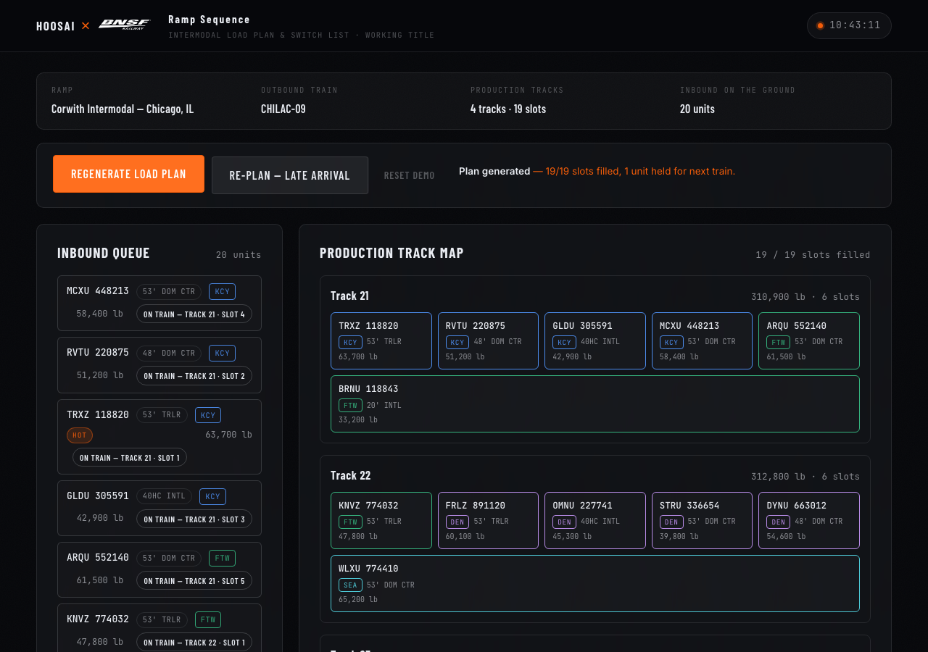
Task: Click the Reset Demo link
Action: pyautogui.click(x=410, y=175)
